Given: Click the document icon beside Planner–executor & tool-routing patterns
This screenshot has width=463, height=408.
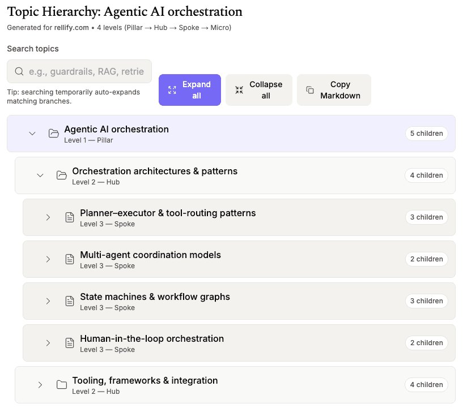Looking at the screenshot, I should coord(70,217).
